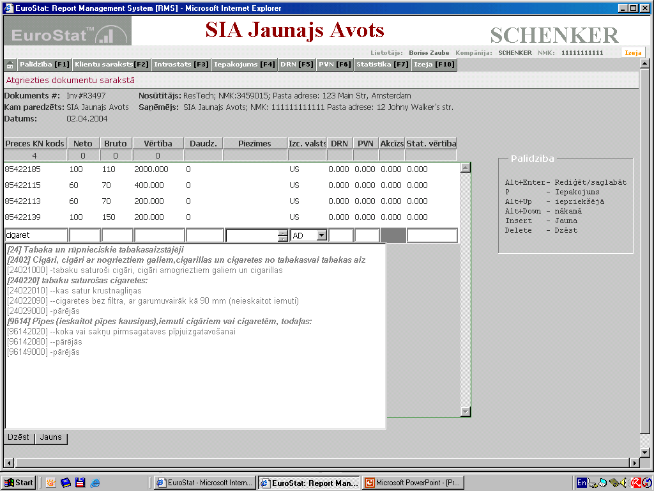Image resolution: width=654 pixels, height=491 pixels.
Task: Click group heading [9614] Pīpes
Action: tap(159, 321)
